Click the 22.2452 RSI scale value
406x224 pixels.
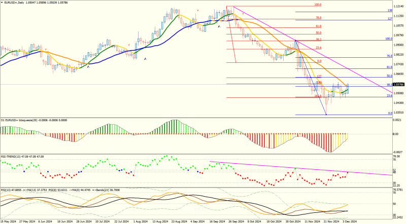click(x=398, y=217)
